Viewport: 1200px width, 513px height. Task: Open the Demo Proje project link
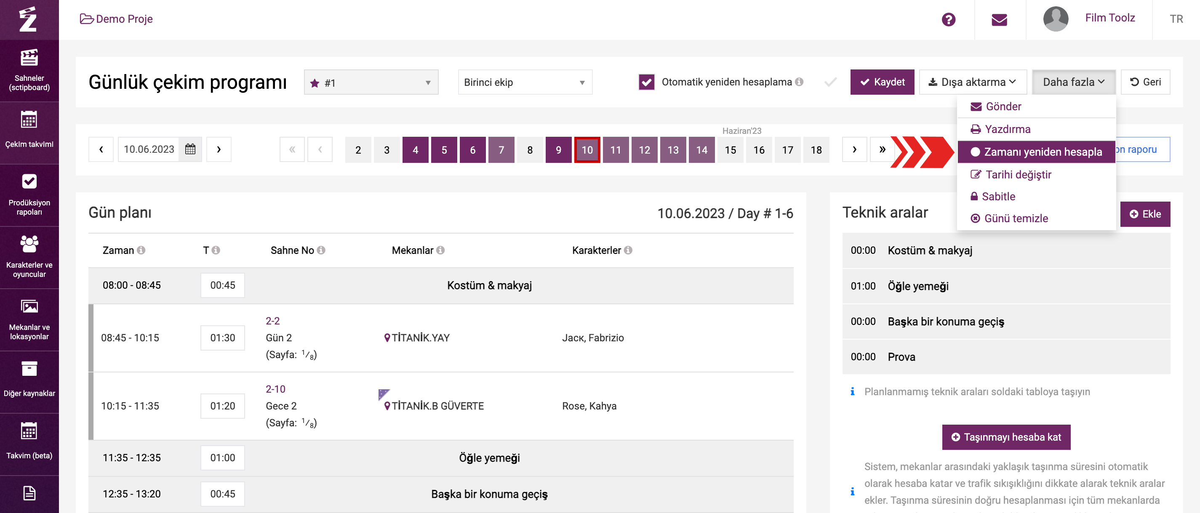[x=117, y=19]
